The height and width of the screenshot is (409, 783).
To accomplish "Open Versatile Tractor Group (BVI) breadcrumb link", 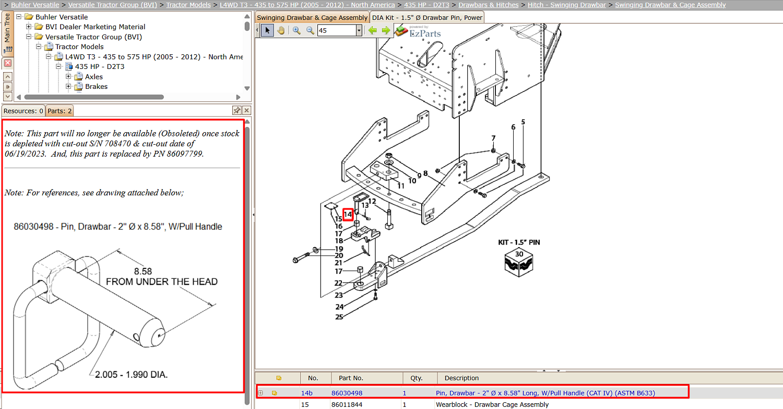I will point(113,5).
